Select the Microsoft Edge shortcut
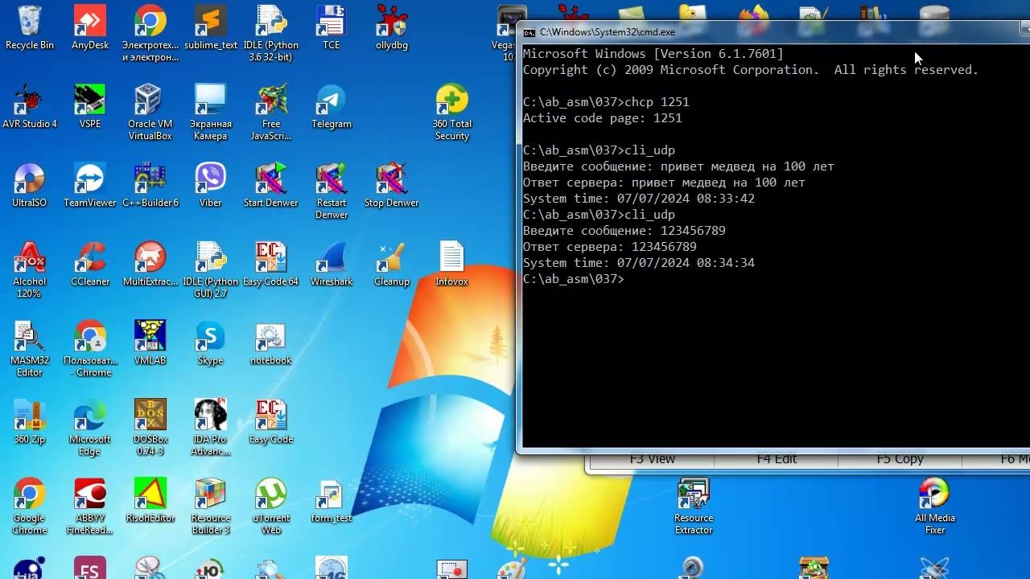The width and height of the screenshot is (1030, 579). [x=90, y=428]
